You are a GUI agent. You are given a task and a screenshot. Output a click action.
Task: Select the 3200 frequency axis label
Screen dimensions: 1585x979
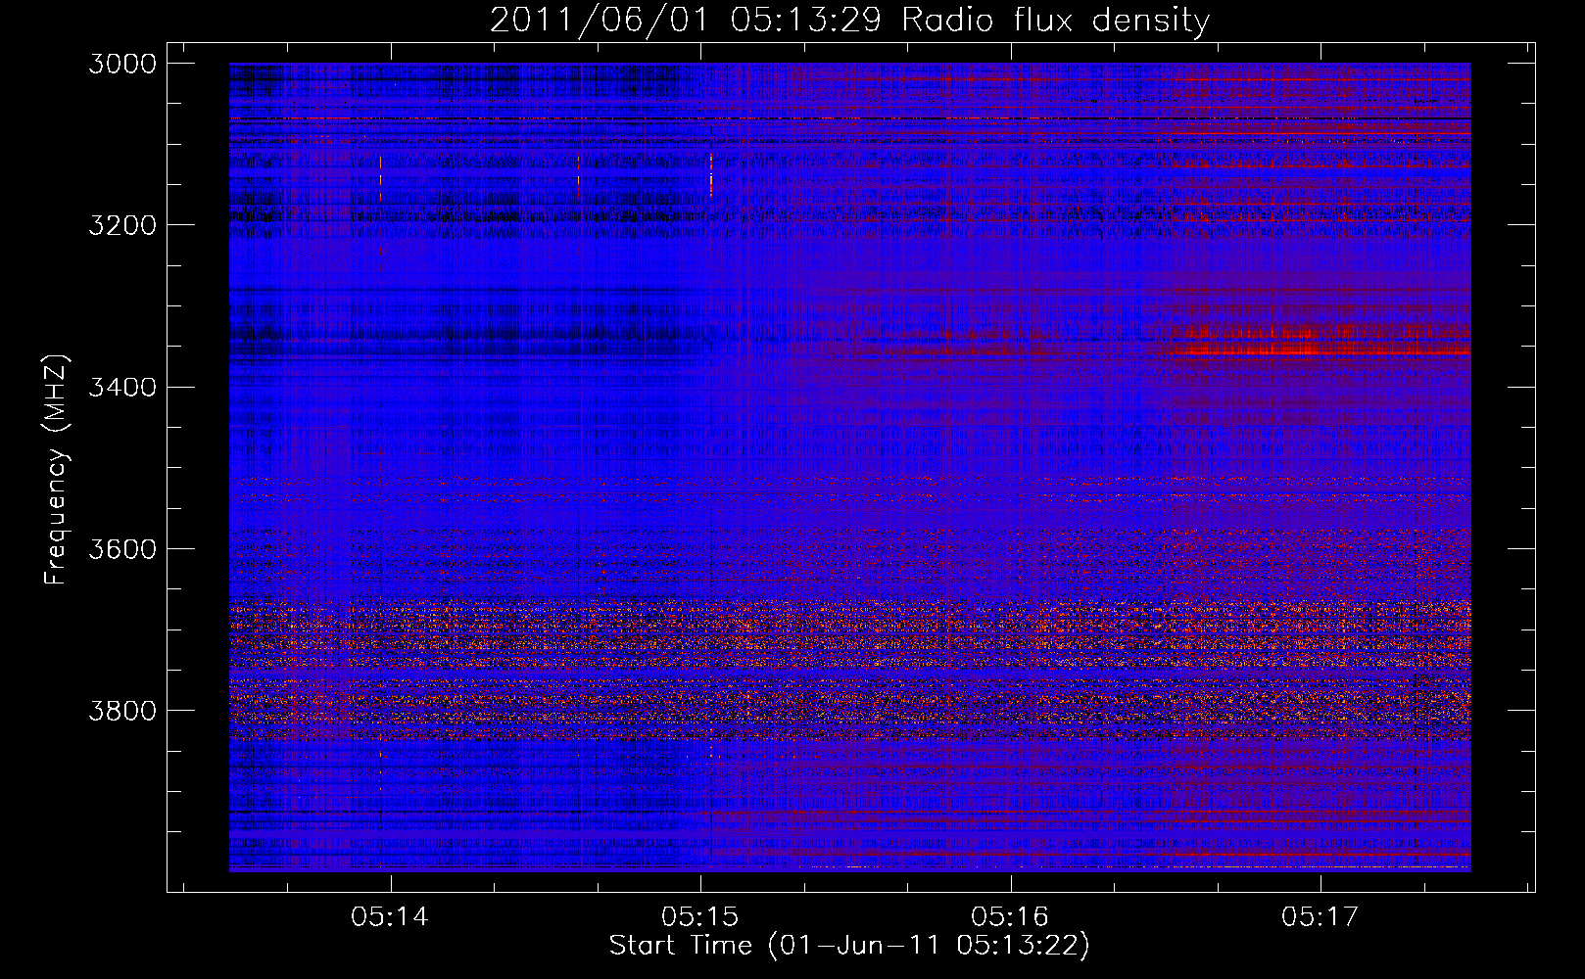point(122,225)
